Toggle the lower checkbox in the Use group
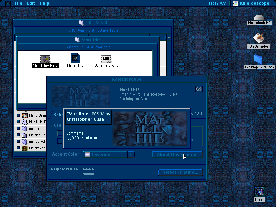 (x=60, y=141)
